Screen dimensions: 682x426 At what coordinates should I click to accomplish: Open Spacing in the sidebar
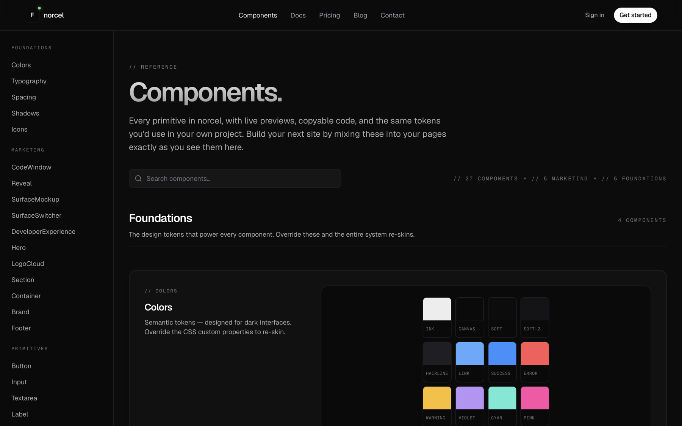(x=23, y=97)
